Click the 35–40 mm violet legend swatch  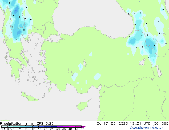66,127
